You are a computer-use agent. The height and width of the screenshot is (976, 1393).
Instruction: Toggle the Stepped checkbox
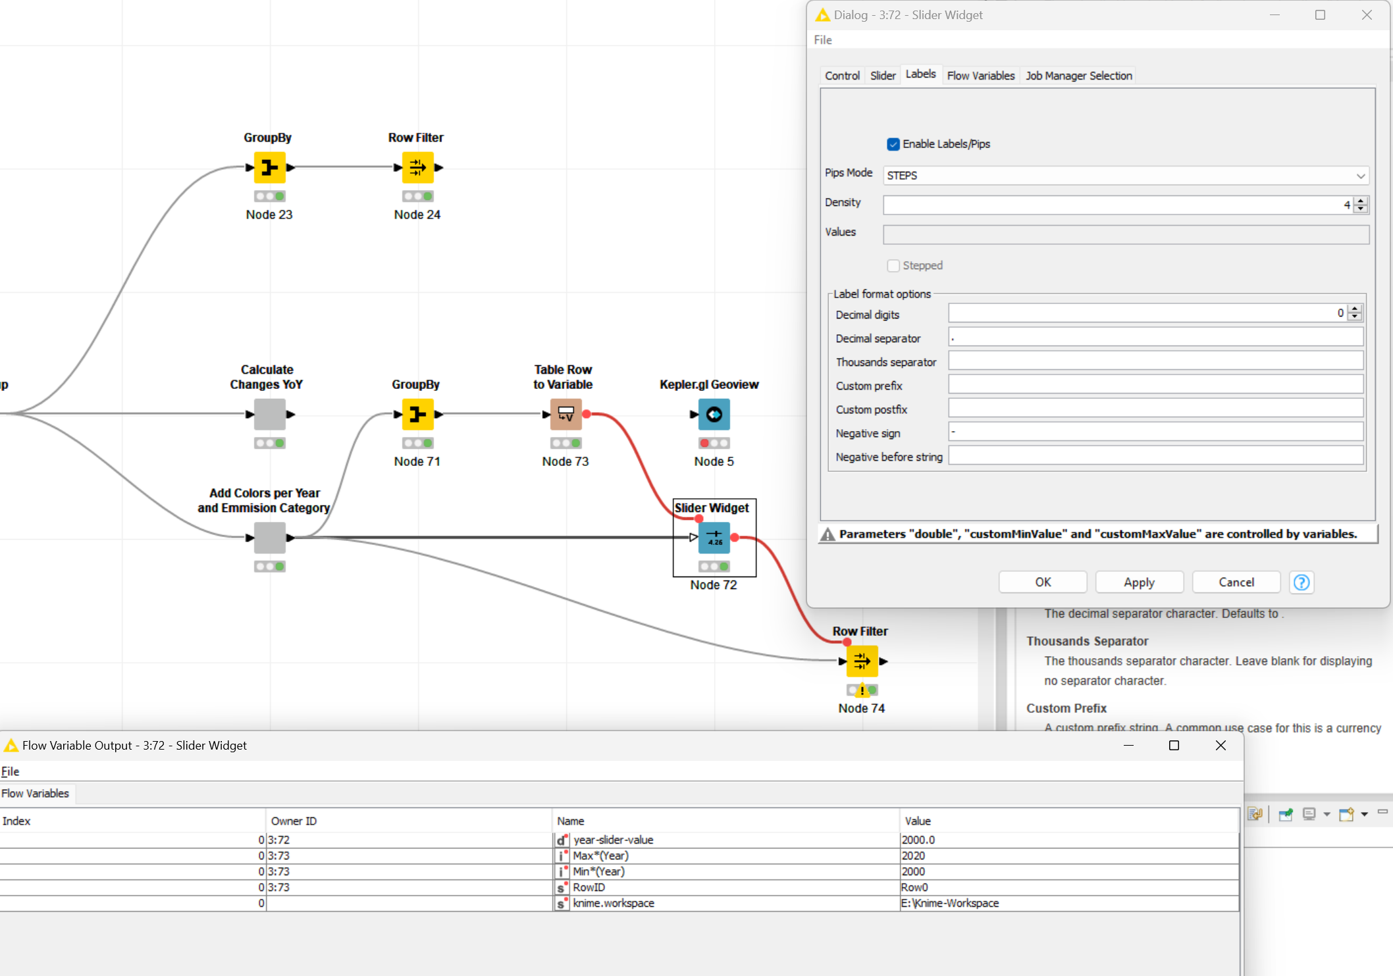click(893, 266)
